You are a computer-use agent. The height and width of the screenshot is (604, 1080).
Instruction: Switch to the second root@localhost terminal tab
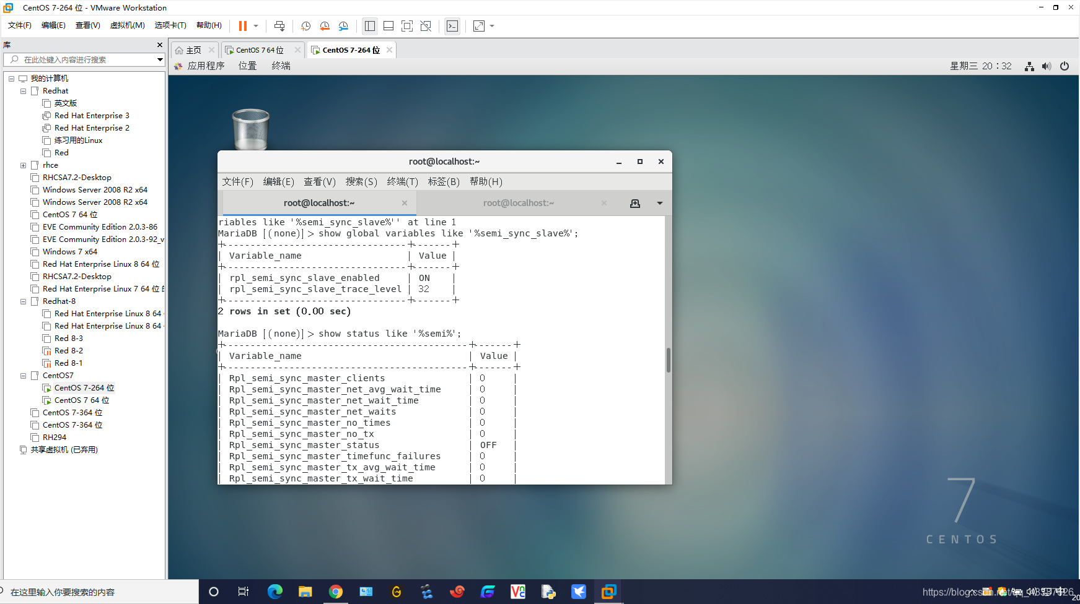click(x=518, y=203)
